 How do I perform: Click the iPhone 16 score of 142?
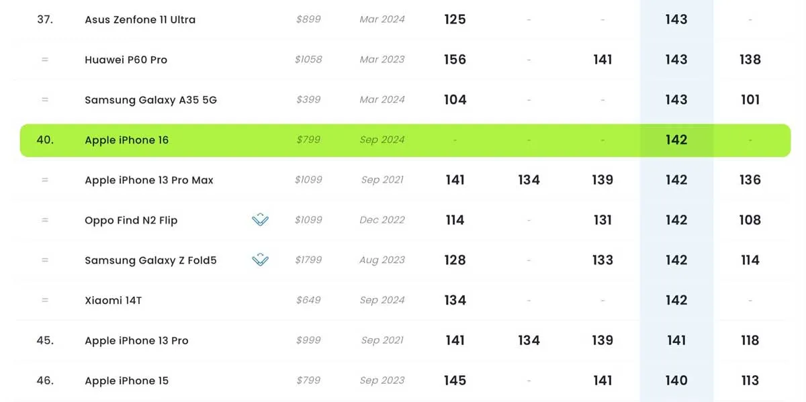[676, 140]
